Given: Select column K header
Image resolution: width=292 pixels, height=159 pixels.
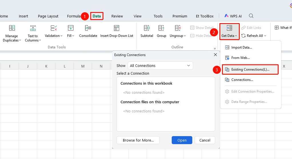Looking at the screenshot, I should pos(46,66).
